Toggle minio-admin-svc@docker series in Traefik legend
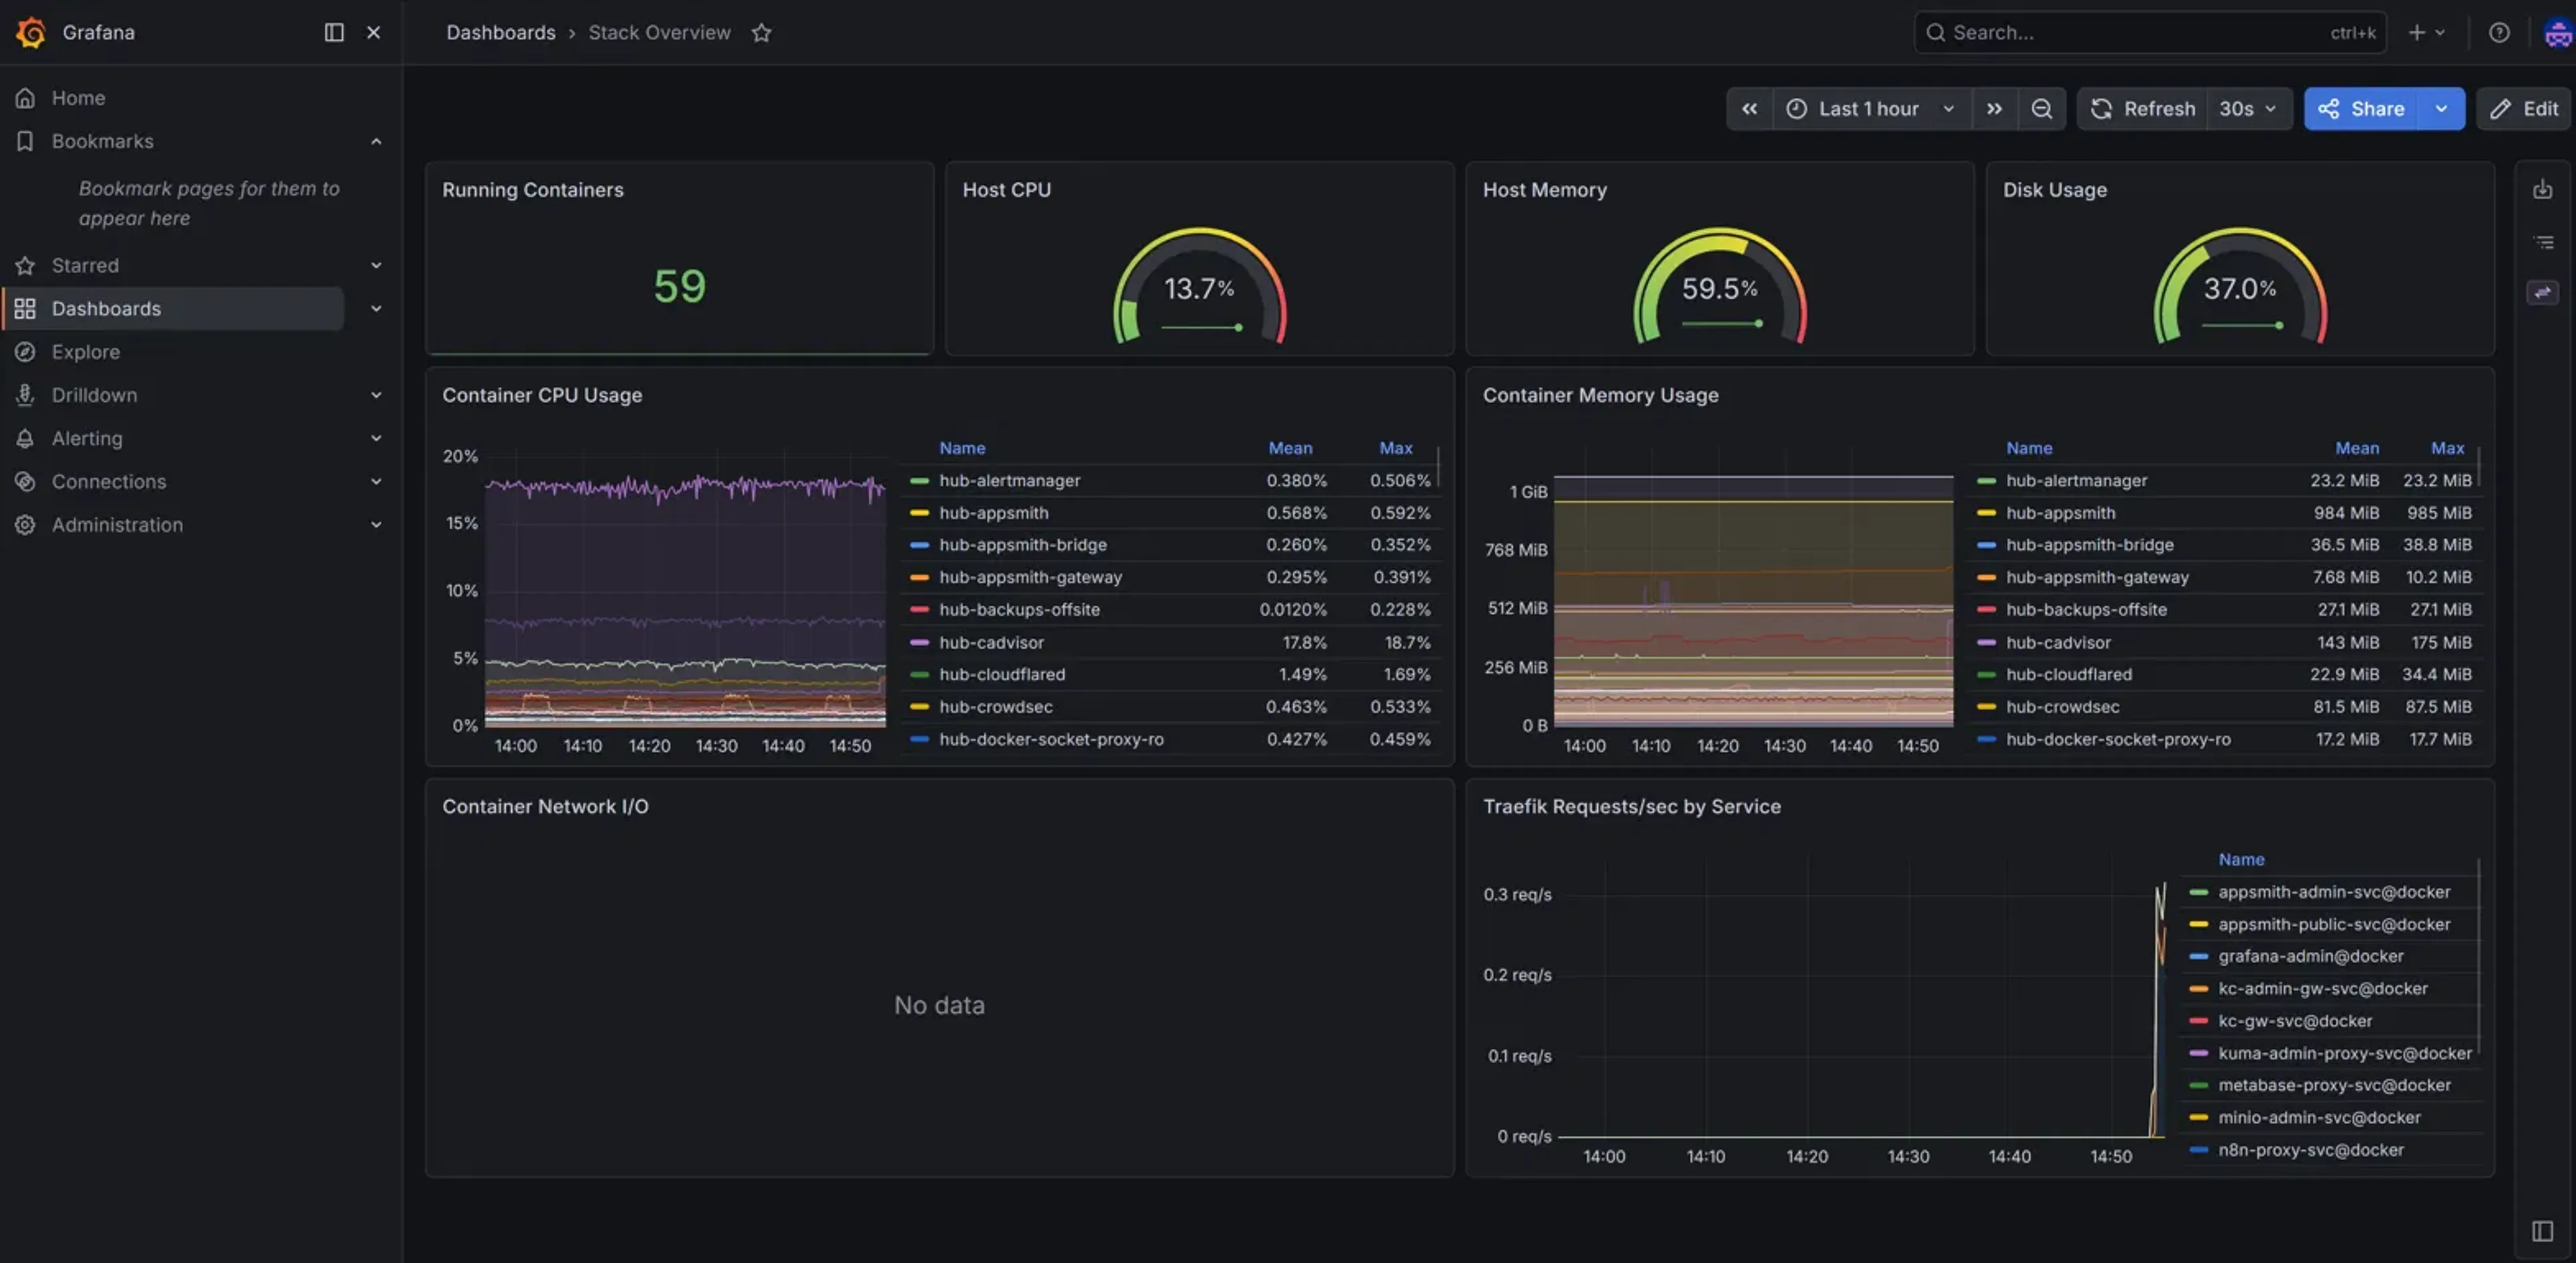 [x=2319, y=1117]
